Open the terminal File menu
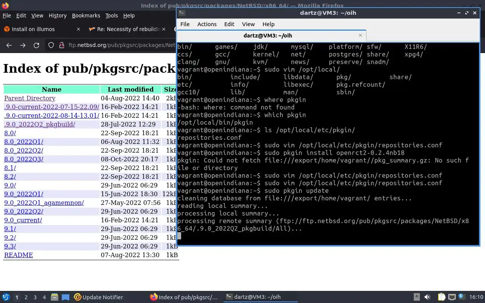485x303 pixels. point(185,24)
